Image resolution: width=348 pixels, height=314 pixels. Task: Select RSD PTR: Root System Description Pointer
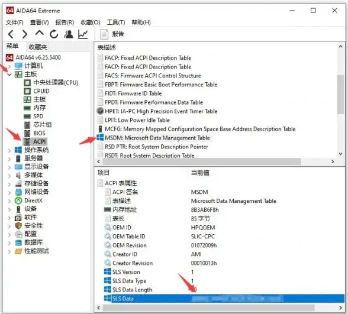coord(156,147)
